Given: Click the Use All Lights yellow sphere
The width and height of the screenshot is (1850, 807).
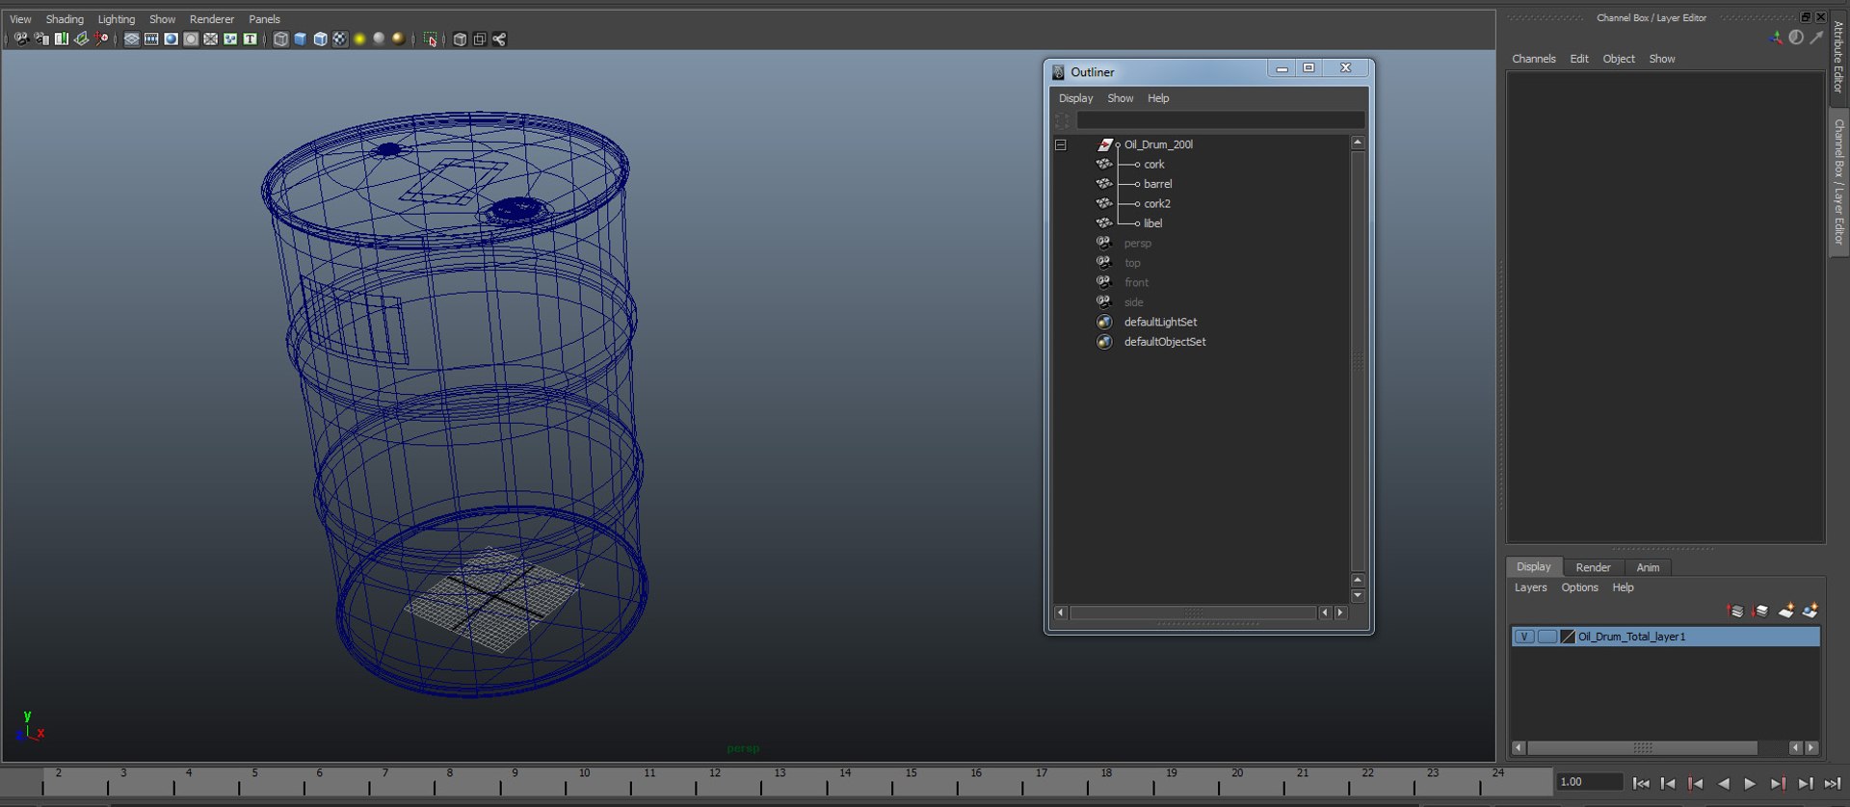Looking at the screenshot, I should click(x=359, y=39).
